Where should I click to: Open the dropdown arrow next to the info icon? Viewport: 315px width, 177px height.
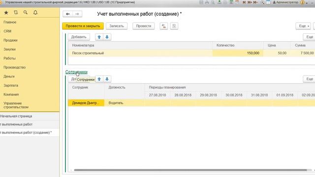307,2
